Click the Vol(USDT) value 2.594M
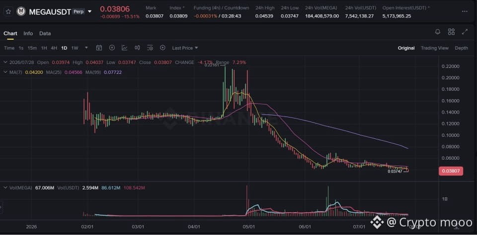477x235 pixels. tap(90, 188)
